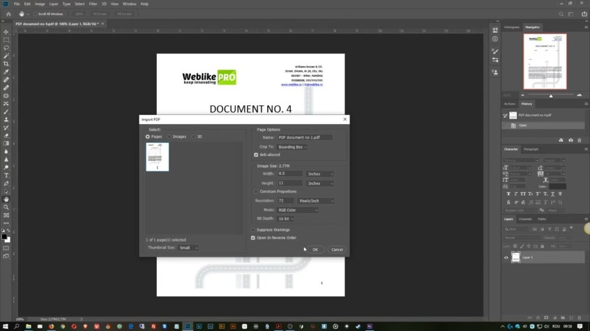Switch to the Channels tab

pyautogui.click(x=525, y=219)
